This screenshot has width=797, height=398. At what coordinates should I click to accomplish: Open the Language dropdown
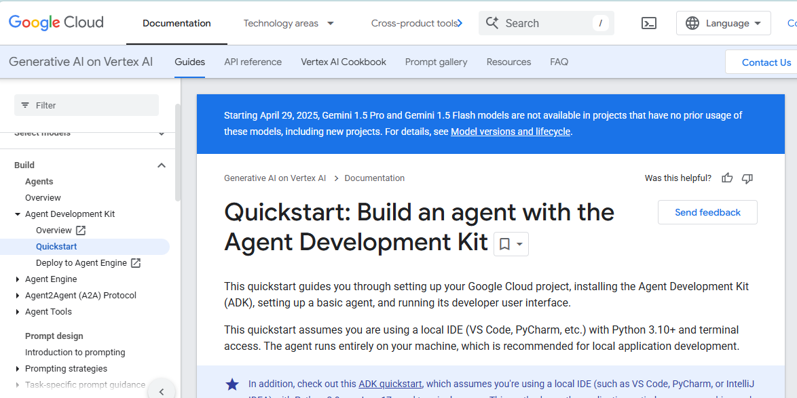pyautogui.click(x=723, y=23)
